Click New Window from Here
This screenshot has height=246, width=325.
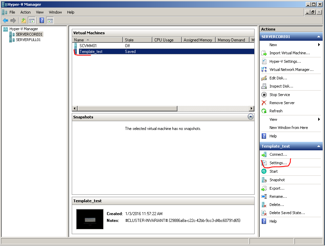coord(288,128)
